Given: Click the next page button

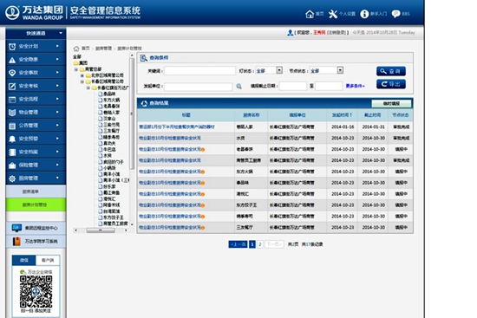Looking at the screenshot, I should tap(274, 244).
